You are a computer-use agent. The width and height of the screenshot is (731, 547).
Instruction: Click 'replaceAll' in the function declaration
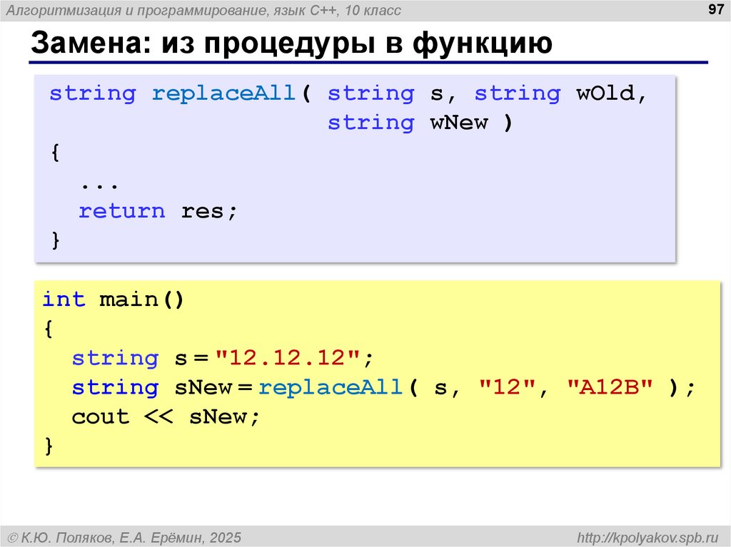click(223, 93)
